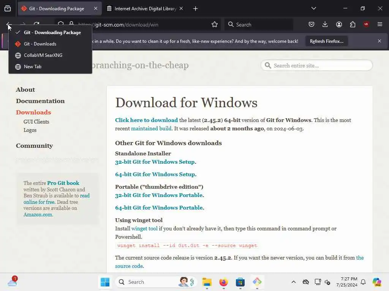Click the muted volume tray icon
The height and width of the screenshot is (291, 389).
coord(327,282)
